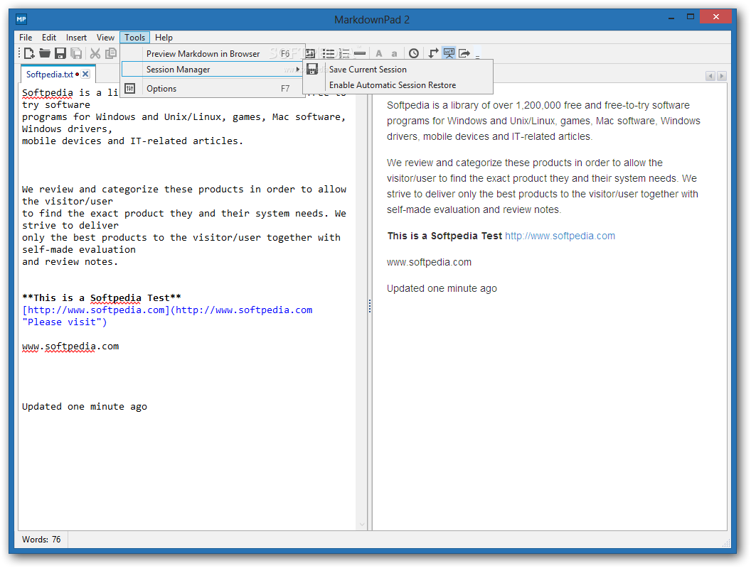The height and width of the screenshot is (568, 751).
Task: Click "Updated one minute ago" in the editor
Action: pos(85,406)
